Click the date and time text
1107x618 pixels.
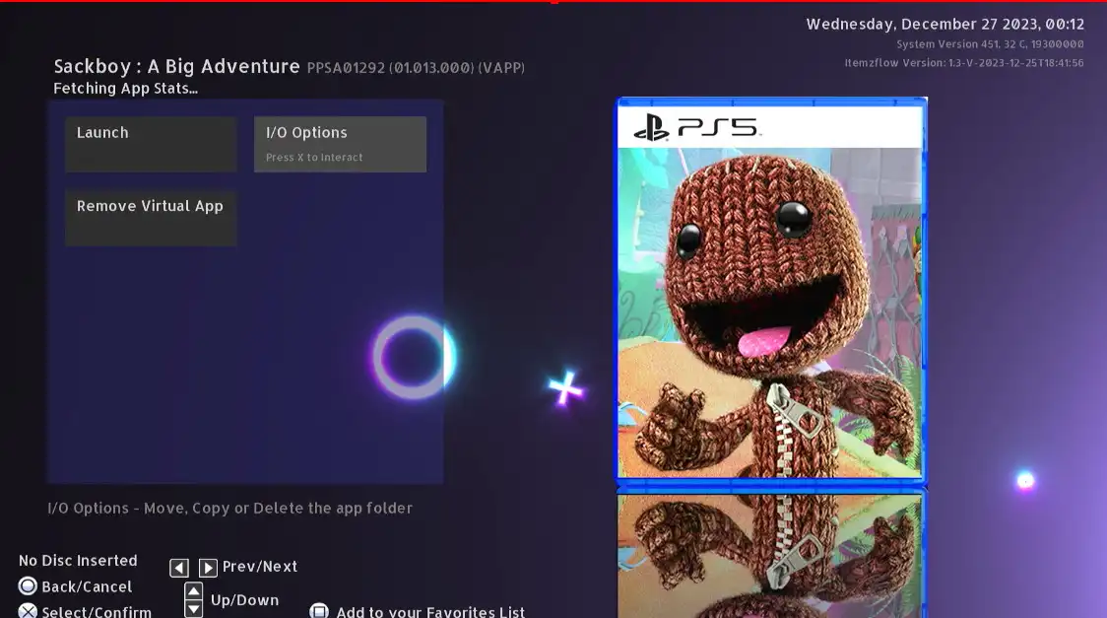point(945,24)
